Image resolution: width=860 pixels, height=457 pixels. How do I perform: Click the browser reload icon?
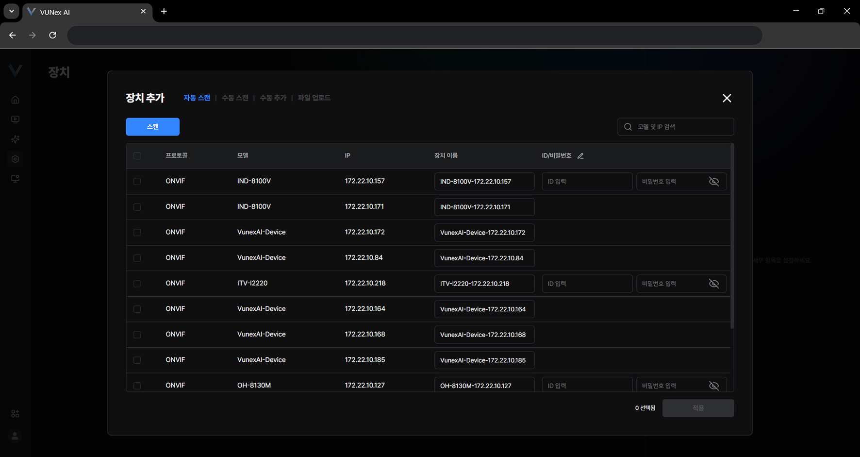[53, 35]
